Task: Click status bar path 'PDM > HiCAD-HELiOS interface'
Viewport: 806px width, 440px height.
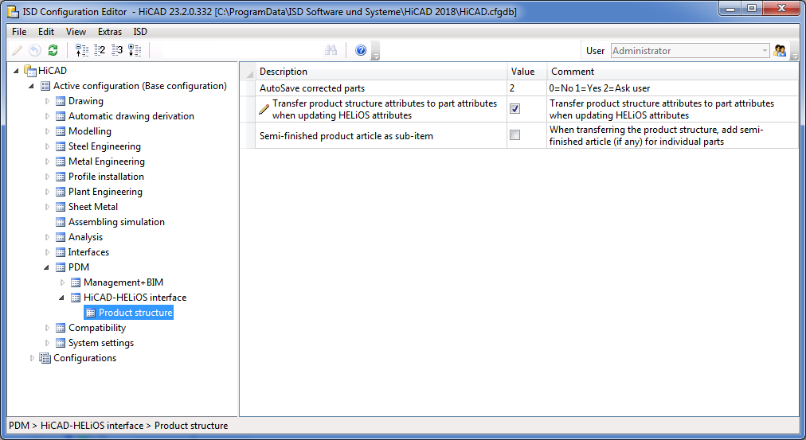Action: tap(76, 426)
